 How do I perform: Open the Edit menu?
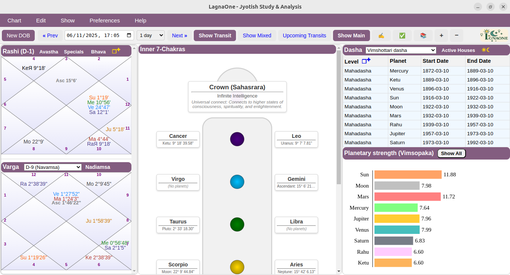click(41, 21)
